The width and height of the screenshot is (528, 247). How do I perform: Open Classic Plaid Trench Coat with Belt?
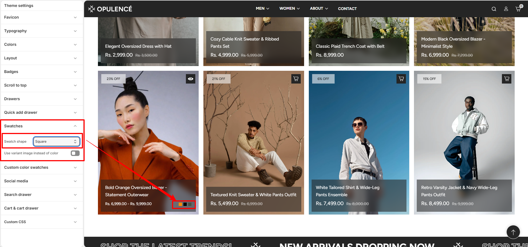[350, 46]
